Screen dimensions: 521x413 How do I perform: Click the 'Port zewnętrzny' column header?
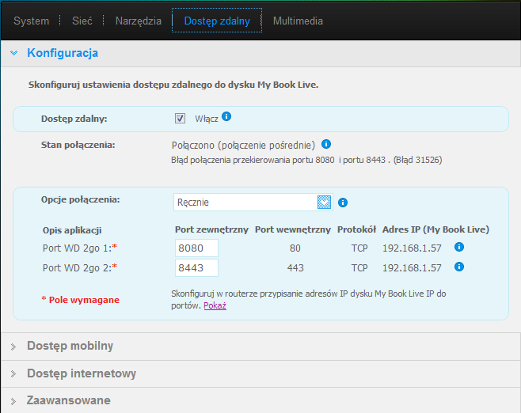pos(211,229)
